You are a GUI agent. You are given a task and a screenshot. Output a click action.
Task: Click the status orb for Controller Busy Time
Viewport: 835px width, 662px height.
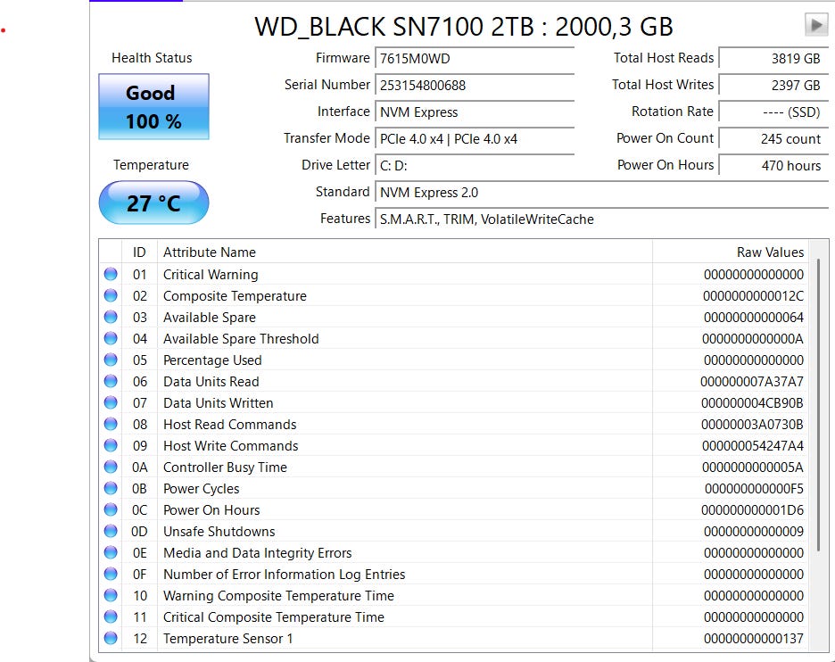pos(111,468)
